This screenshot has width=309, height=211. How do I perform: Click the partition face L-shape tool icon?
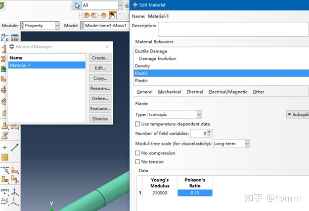click(x=15, y=170)
